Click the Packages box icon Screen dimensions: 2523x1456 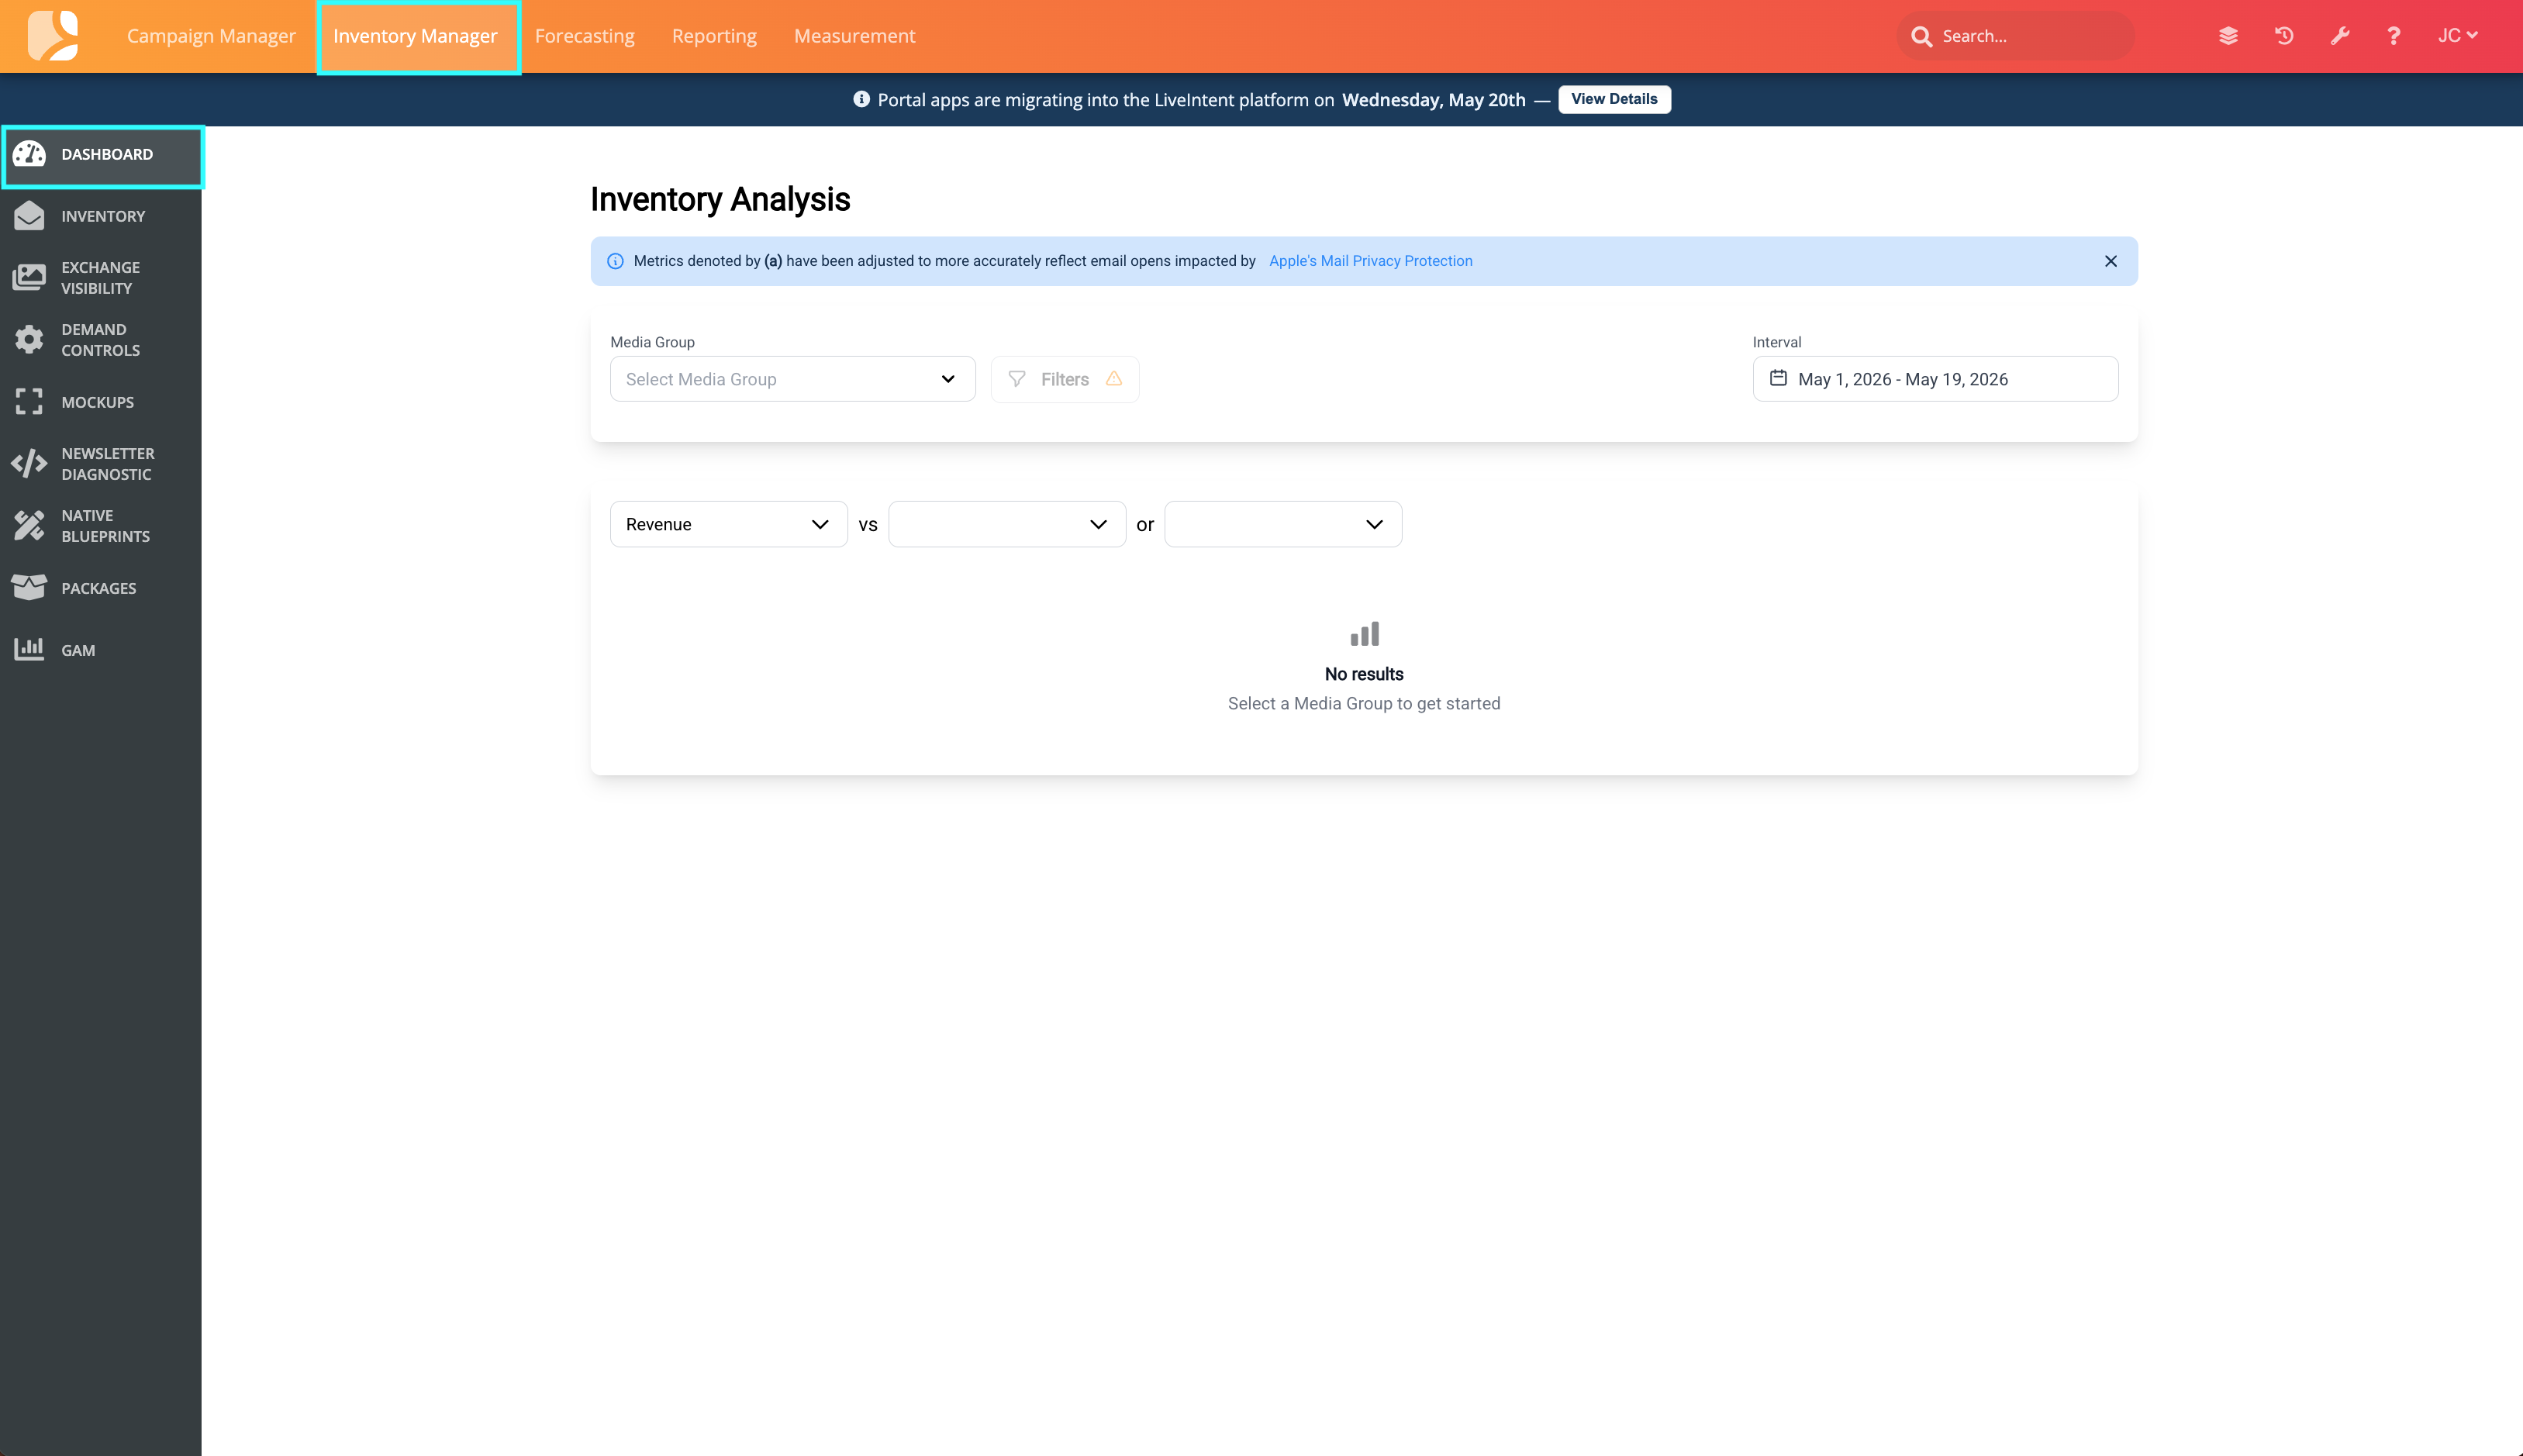click(x=29, y=587)
